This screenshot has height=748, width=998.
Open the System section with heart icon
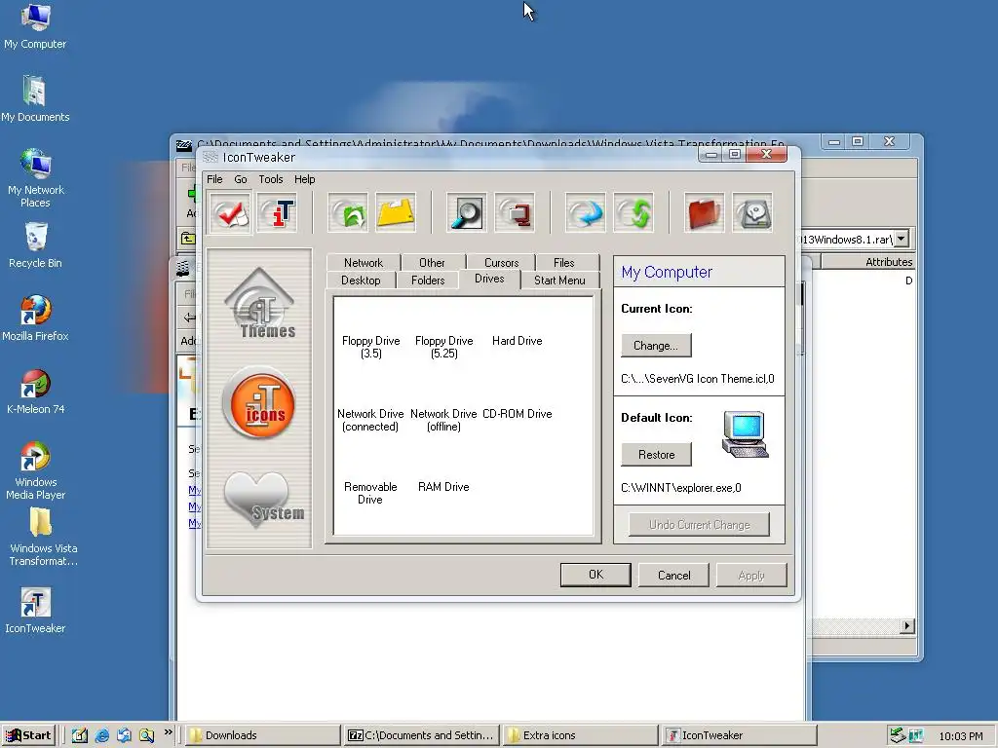263,499
